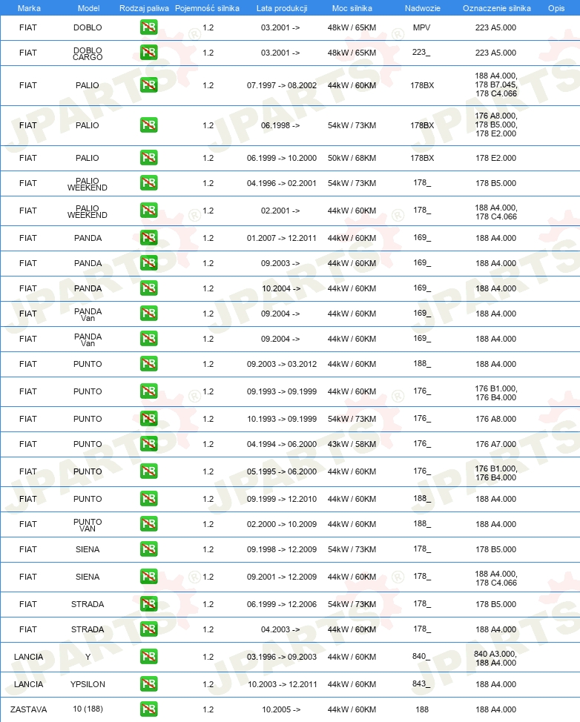Click the Oznaczenie silnika column header
This screenshot has height=722, width=580.
(497, 8)
